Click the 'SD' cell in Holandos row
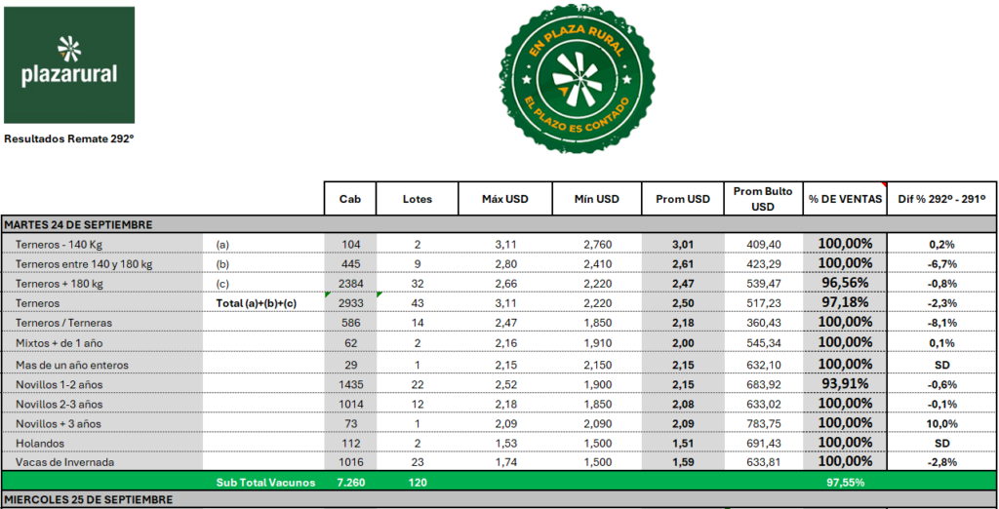The height and width of the screenshot is (509, 999). pyautogui.click(x=942, y=443)
